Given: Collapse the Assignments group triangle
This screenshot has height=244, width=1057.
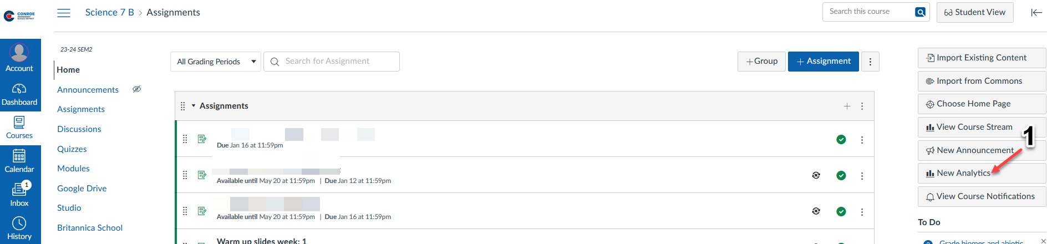Looking at the screenshot, I should click(x=194, y=106).
